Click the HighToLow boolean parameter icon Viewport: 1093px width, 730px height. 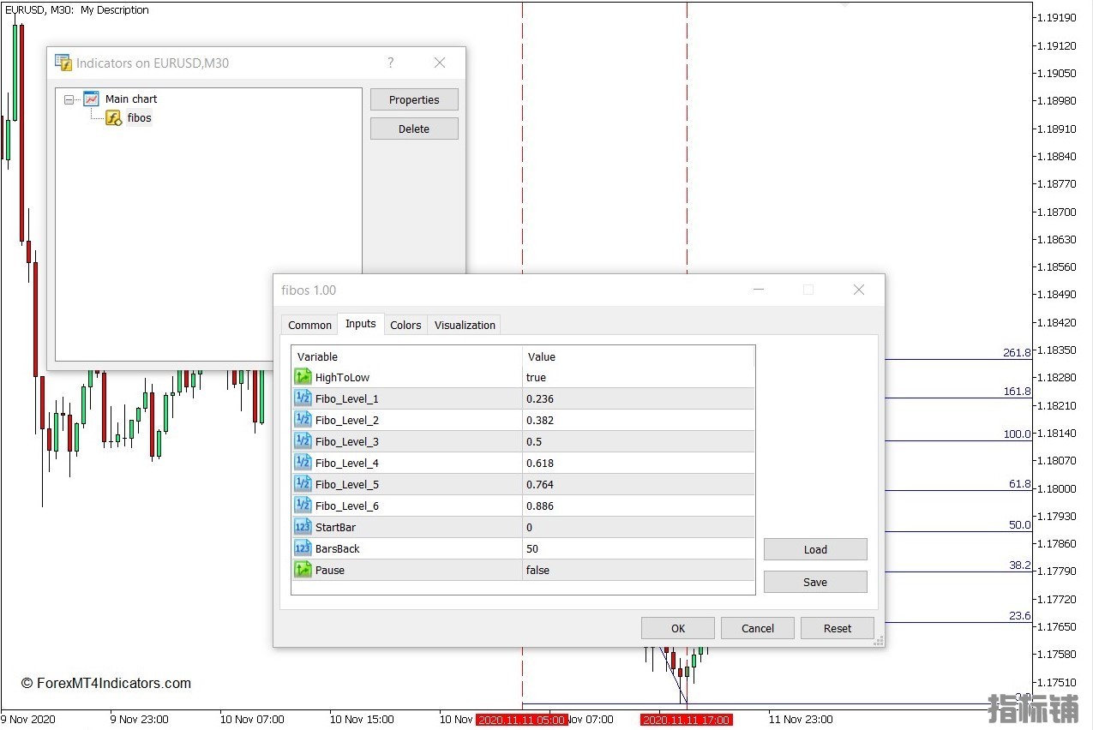[x=303, y=377]
